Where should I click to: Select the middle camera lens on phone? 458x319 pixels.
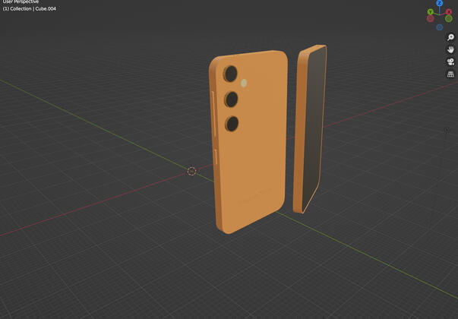232,99
